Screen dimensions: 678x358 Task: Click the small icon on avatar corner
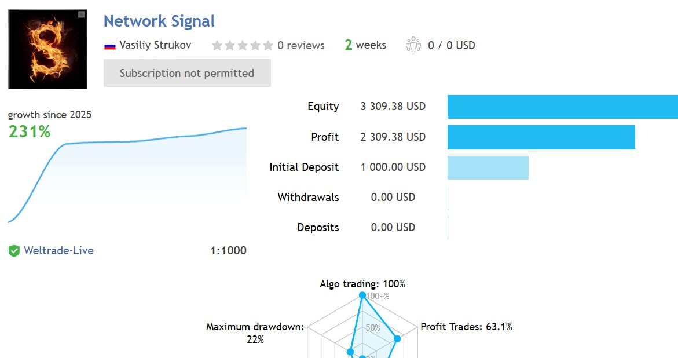pyautogui.click(x=81, y=14)
